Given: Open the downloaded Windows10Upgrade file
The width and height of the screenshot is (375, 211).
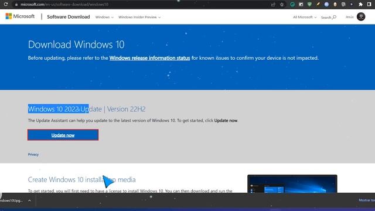Looking at the screenshot, I should (11, 200).
